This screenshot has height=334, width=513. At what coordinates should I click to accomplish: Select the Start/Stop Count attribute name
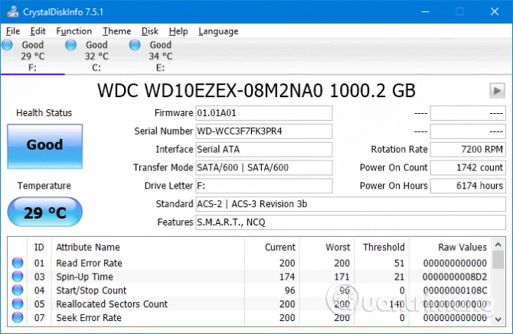(91, 290)
